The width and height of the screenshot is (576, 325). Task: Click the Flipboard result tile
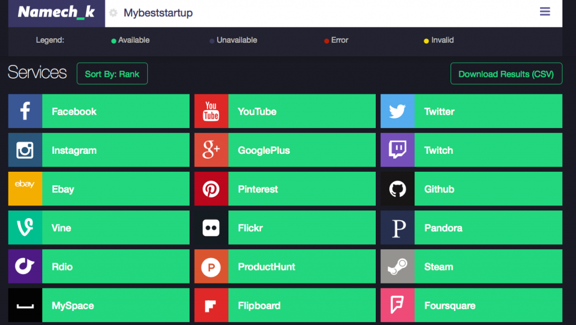coord(285,305)
